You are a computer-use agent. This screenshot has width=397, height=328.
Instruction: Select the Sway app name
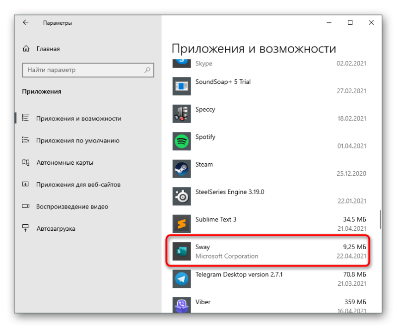tap(202, 247)
